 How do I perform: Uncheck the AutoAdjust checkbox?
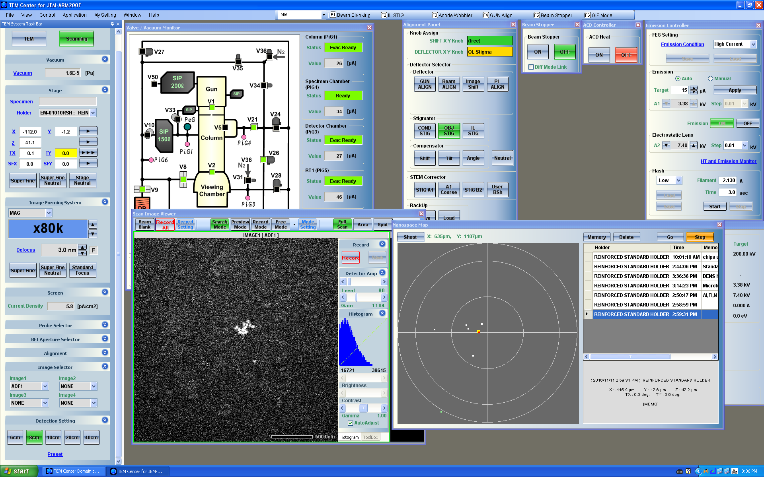[x=350, y=423]
